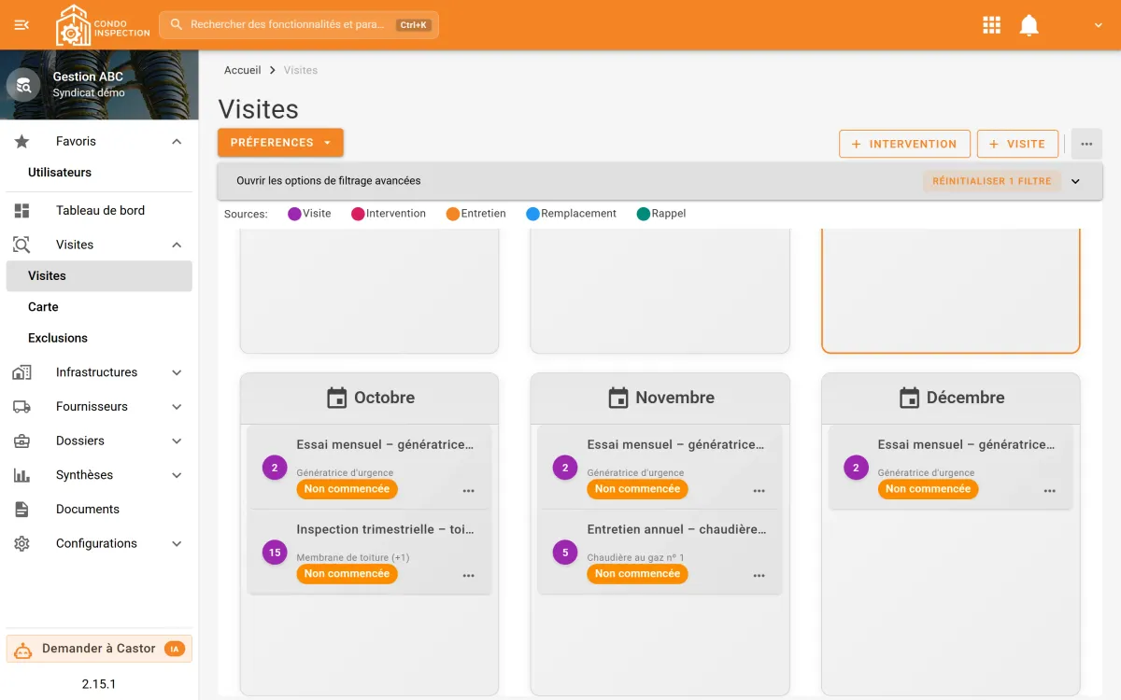This screenshot has width=1121, height=700.
Task: Open options for Décembre Essai mensuel card
Action: click(1050, 491)
